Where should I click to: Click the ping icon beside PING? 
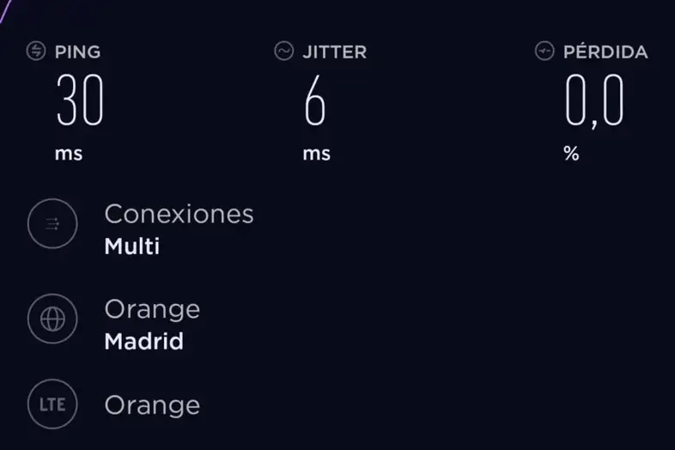coord(36,51)
